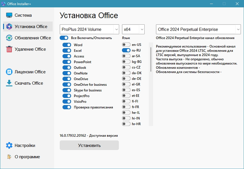
Task: Click the language list scrollbar thumb
Action: [x=151, y=59]
